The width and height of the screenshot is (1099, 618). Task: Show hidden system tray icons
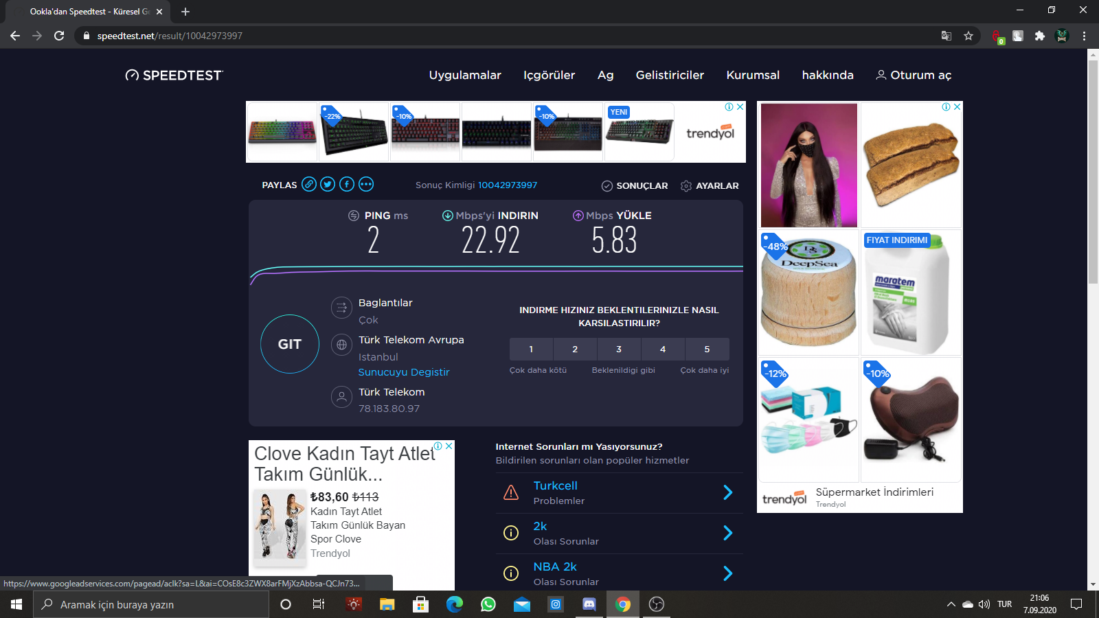(x=951, y=604)
